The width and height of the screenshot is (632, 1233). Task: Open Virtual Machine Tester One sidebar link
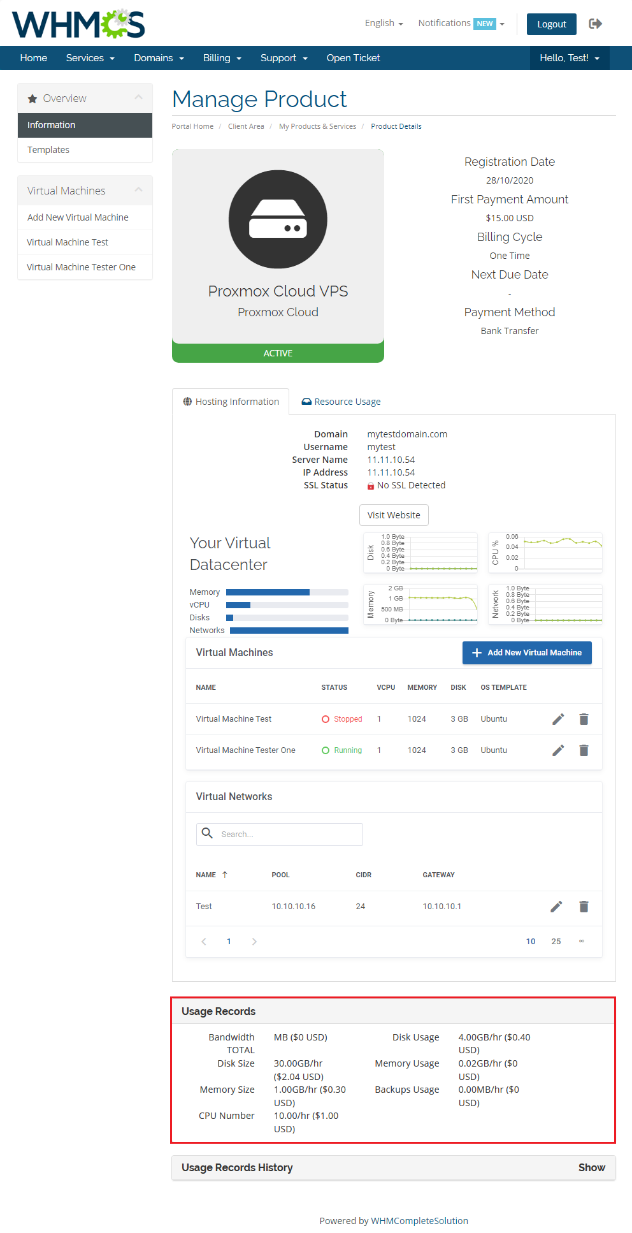tap(85, 267)
